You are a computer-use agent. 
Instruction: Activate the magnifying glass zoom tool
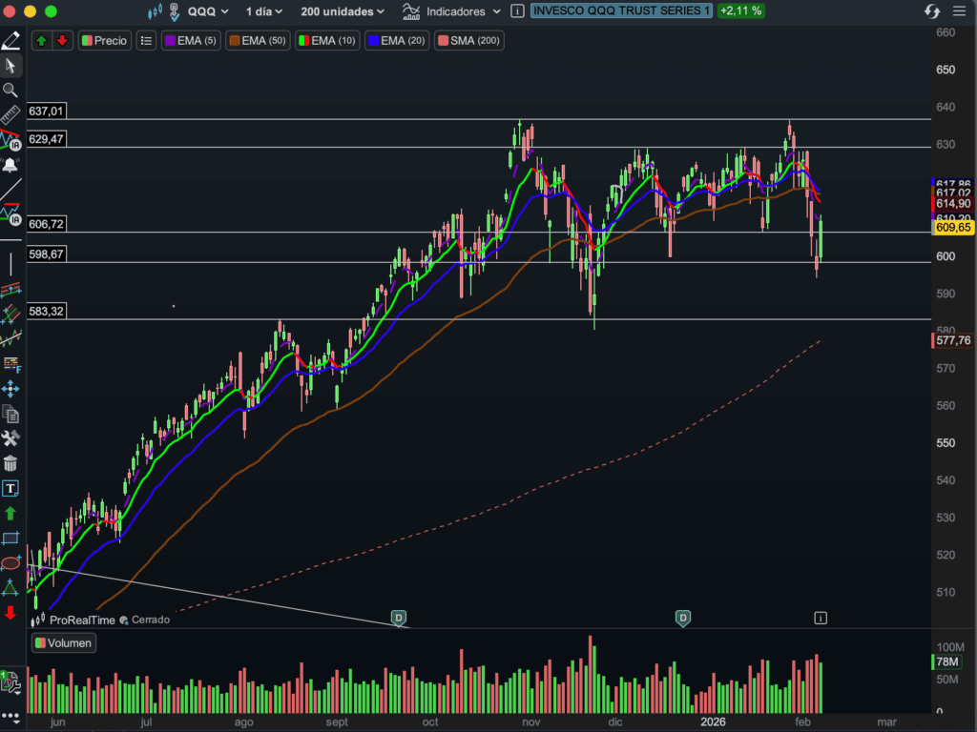point(10,91)
